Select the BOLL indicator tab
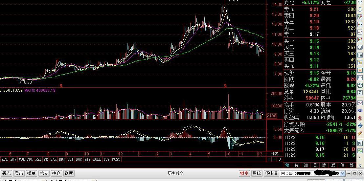 tap(97, 159)
